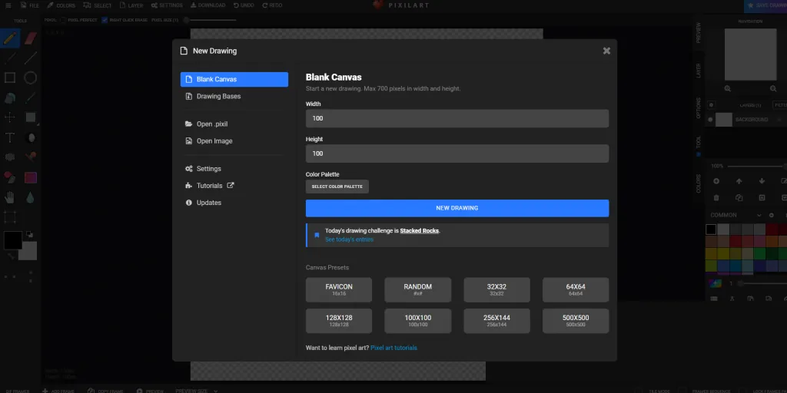The width and height of the screenshot is (787, 393).
Task: Open the Select menu
Action: coord(98,5)
